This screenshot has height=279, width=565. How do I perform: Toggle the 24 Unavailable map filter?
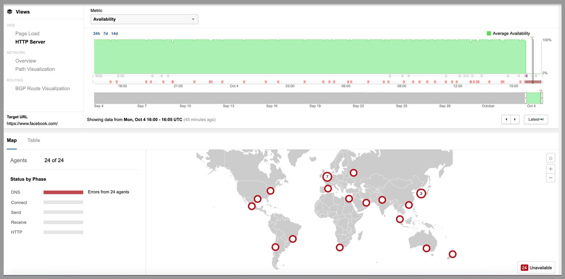(536, 268)
